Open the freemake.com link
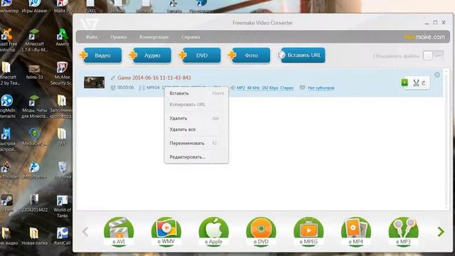The width and height of the screenshot is (455, 256). pos(424,37)
